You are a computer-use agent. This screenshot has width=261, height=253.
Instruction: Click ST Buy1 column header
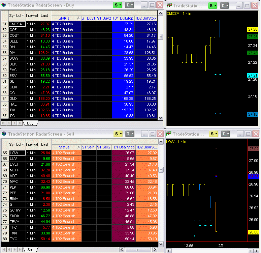(89, 18)
